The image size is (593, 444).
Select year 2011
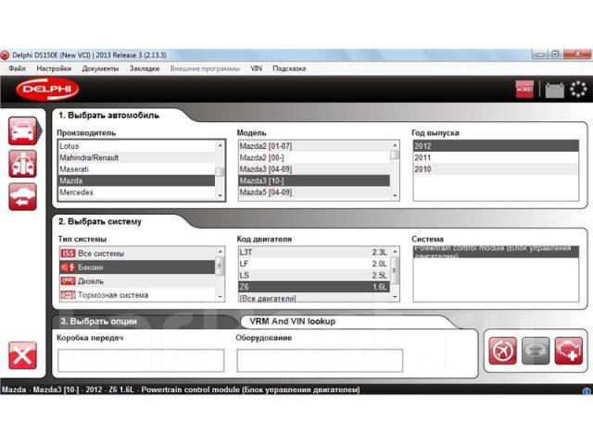pyautogui.click(x=496, y=158)
